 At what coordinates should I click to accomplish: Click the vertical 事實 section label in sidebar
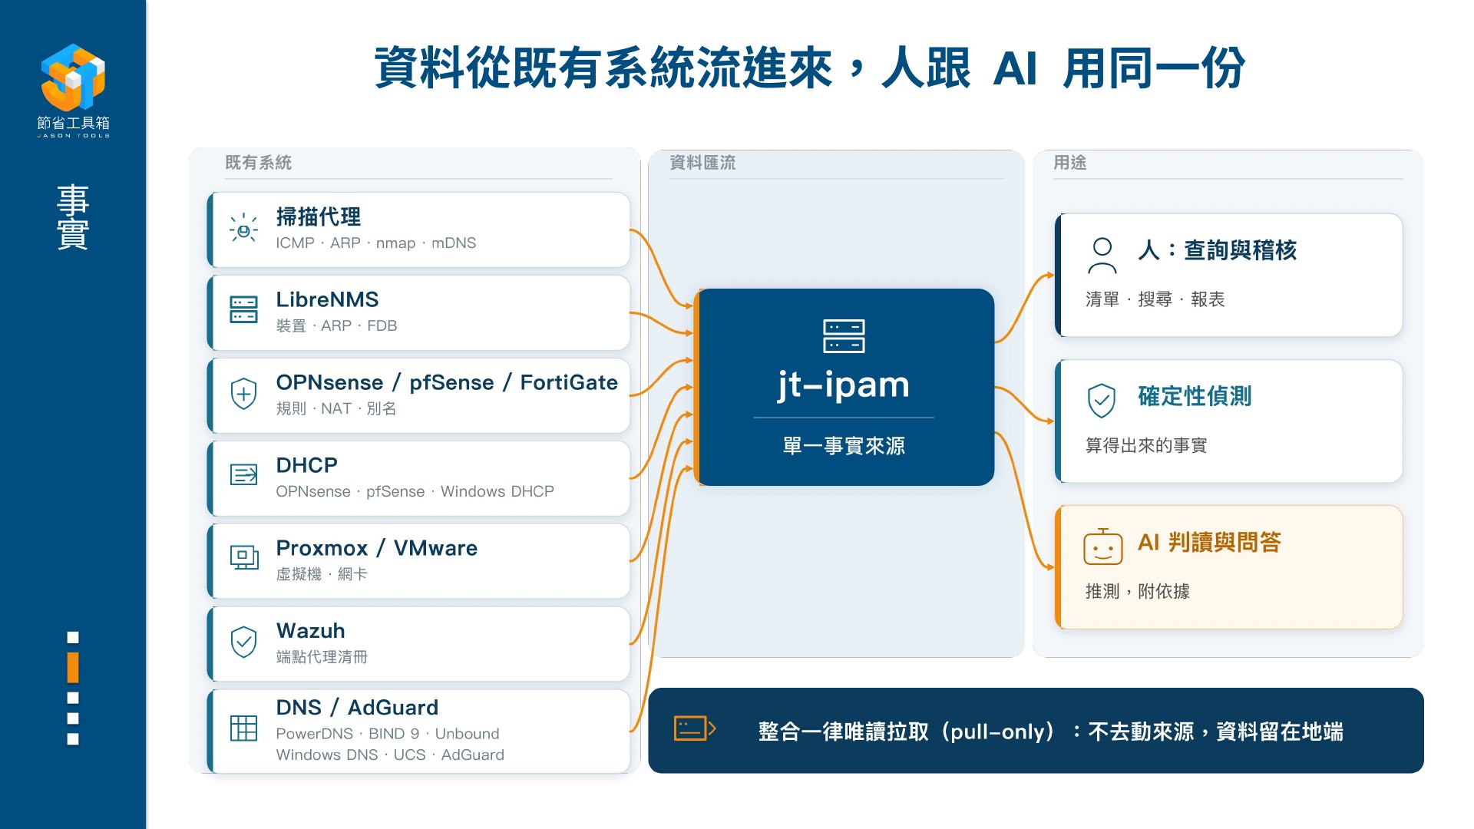click(73, 216)
